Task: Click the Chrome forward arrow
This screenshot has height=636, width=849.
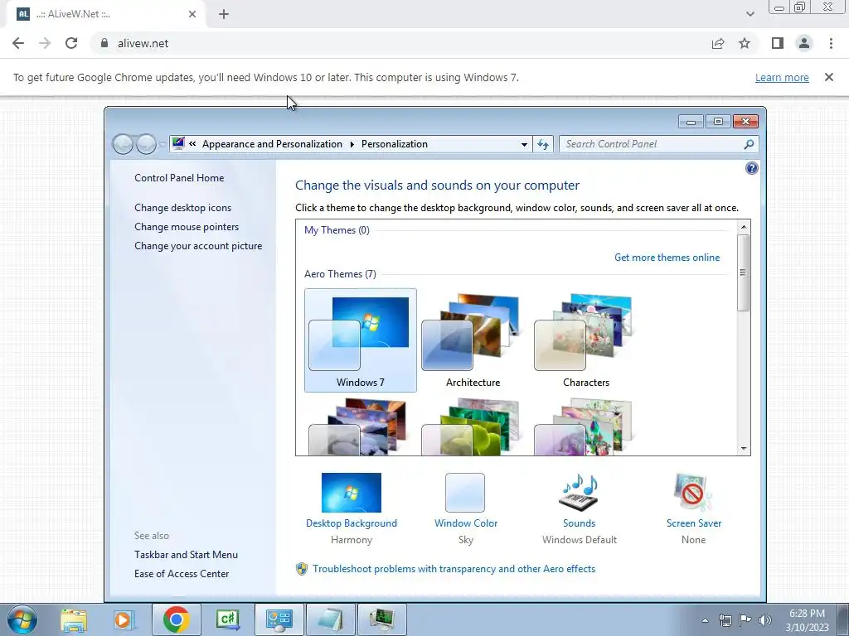Action: point(45,43)
